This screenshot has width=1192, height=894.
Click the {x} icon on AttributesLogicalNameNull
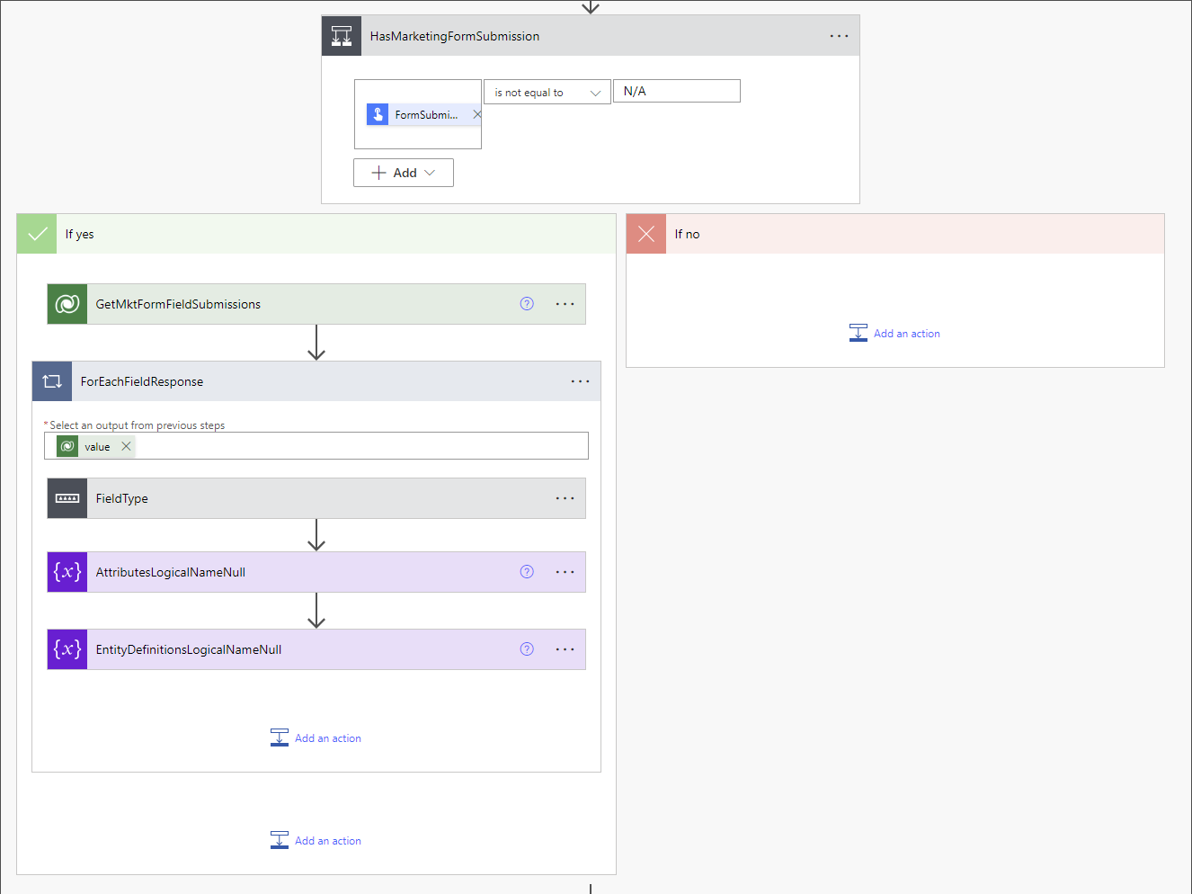pyautogui.click(x=67, y=572)
